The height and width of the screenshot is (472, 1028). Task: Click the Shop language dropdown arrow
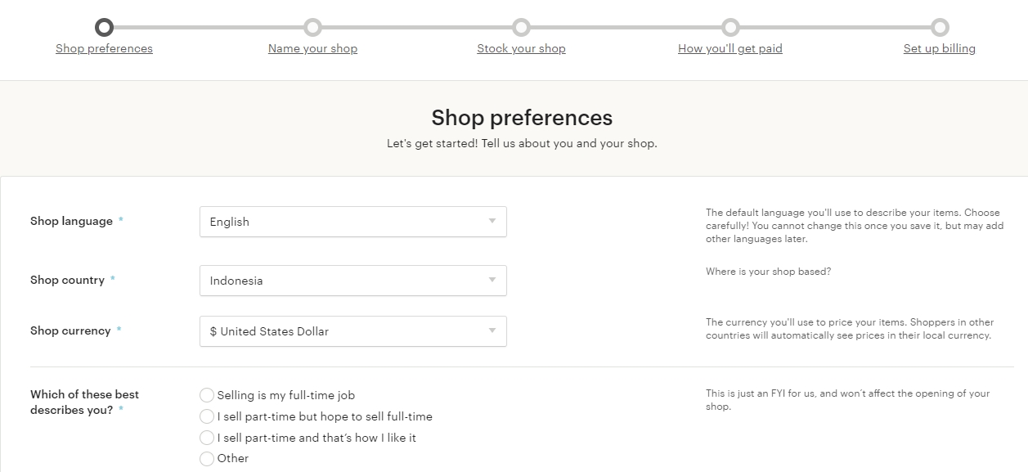coord(492,221)
